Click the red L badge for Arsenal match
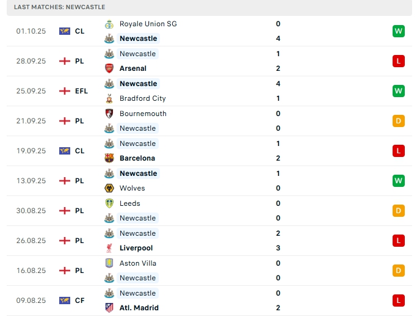Image resolution: width=417 pixels, height=317 pixels. tap(399, 61)
